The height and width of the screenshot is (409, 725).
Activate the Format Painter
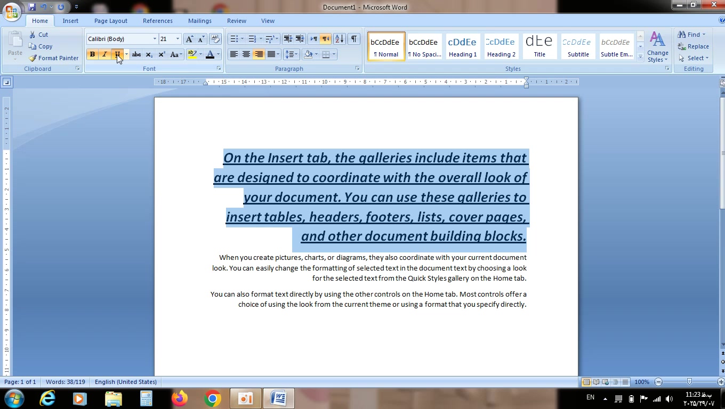coord(53,58)
